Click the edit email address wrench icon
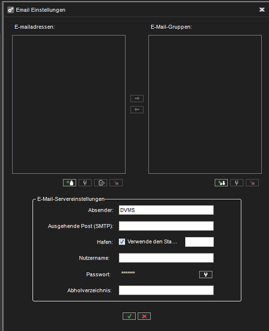269x331 pixels. click(x=85, y=182)
